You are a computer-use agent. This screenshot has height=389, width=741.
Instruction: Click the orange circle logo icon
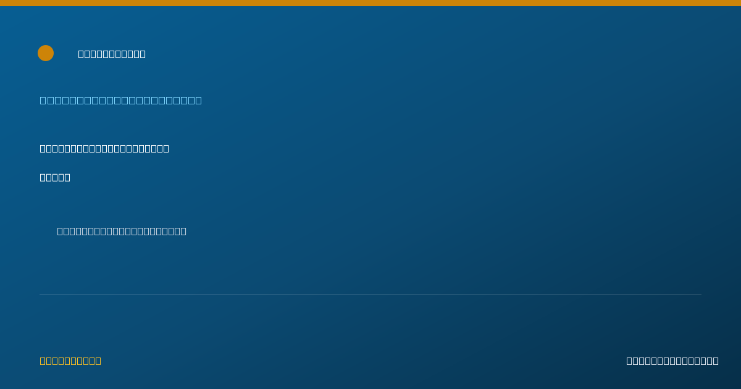[46, 53]
